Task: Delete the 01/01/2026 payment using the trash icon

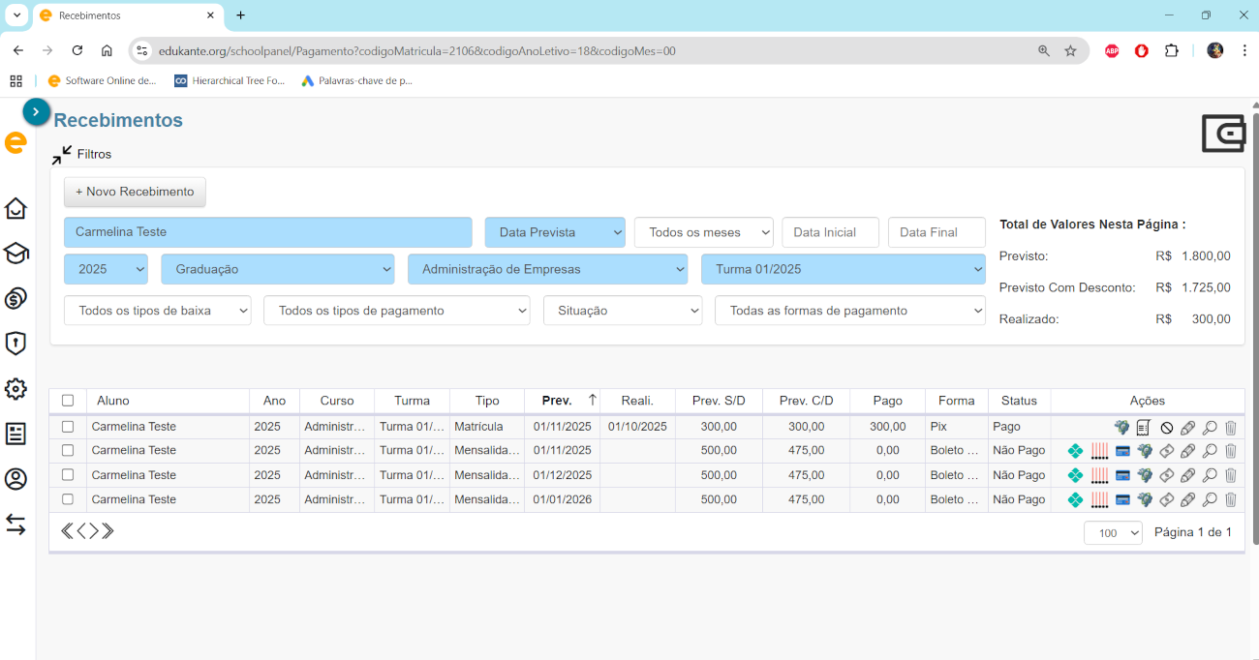Action: tap(1231, 500)
